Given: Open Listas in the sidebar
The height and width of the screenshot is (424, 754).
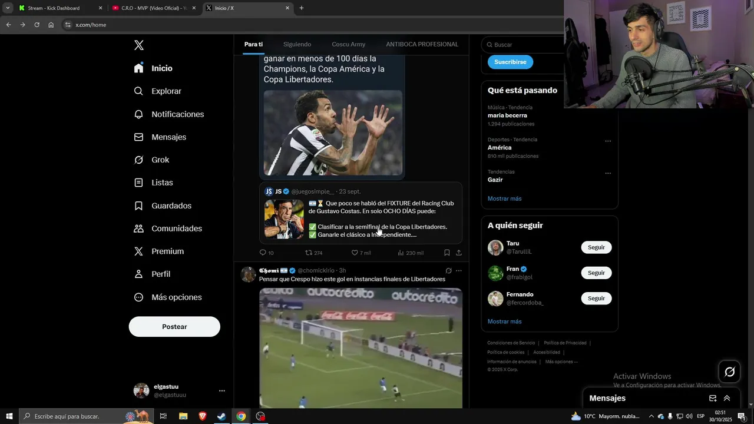Looking at the screenshot, I should 153,183.
